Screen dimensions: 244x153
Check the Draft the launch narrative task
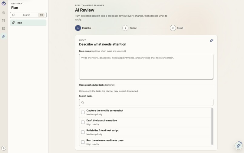(83, 122)
